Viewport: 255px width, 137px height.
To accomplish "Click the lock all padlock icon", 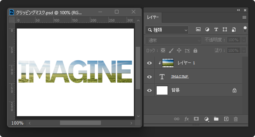I will tap(195, 50).
